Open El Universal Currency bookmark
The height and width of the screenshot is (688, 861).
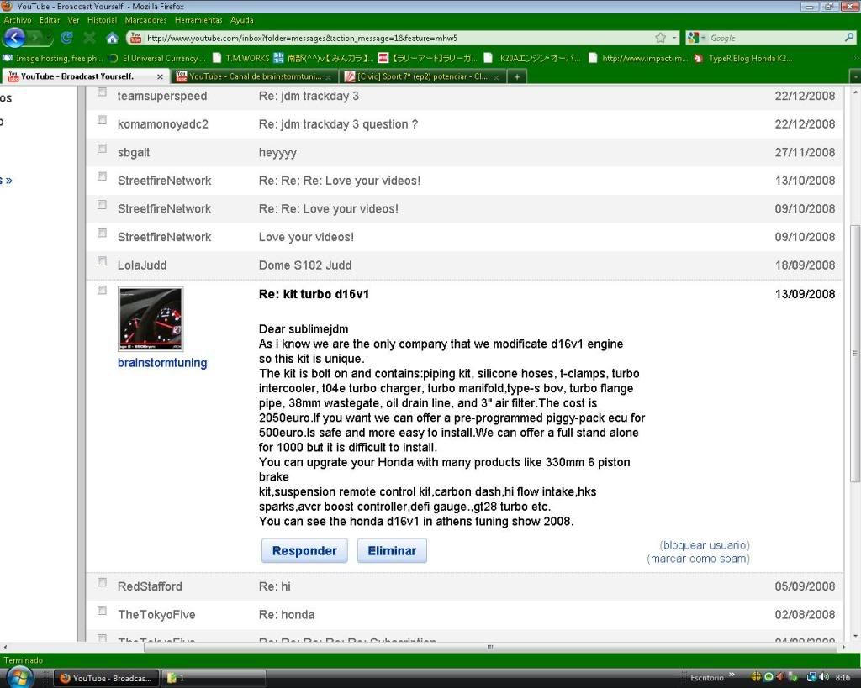pyautogui.click(x=157, y=58)
